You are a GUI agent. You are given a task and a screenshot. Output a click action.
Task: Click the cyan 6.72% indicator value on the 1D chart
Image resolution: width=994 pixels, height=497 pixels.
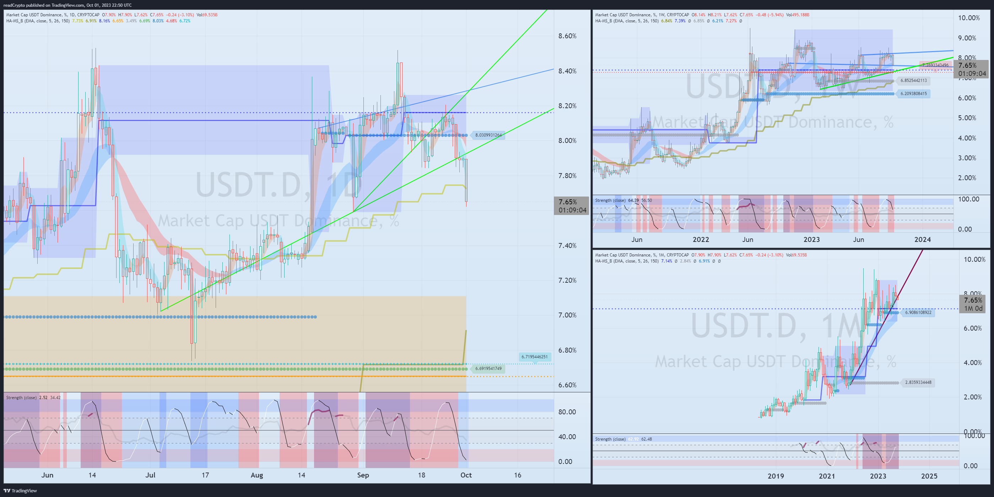(x=185, y=21)
